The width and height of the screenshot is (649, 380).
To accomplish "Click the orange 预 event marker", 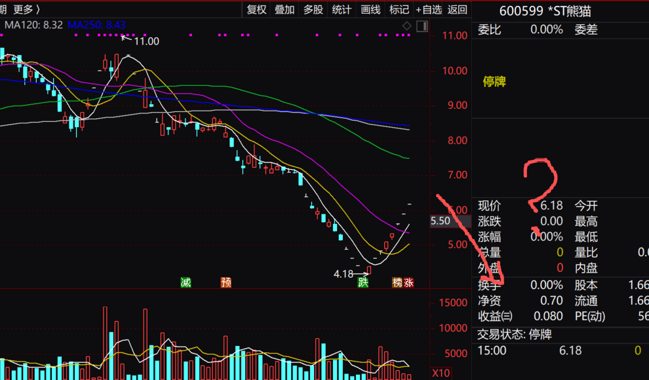I will [226, 282].
